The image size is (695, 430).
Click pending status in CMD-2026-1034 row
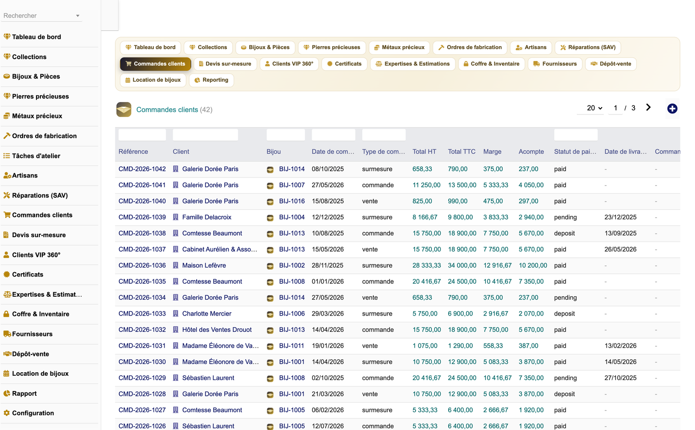click(565, 298)
